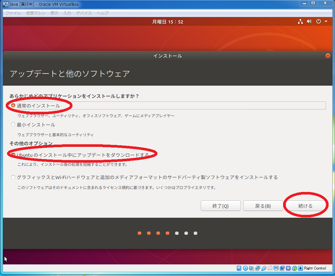Open the ファイル menu
Image resolution: width=335 pixels, height=276 pixels.
click(13, 13)
